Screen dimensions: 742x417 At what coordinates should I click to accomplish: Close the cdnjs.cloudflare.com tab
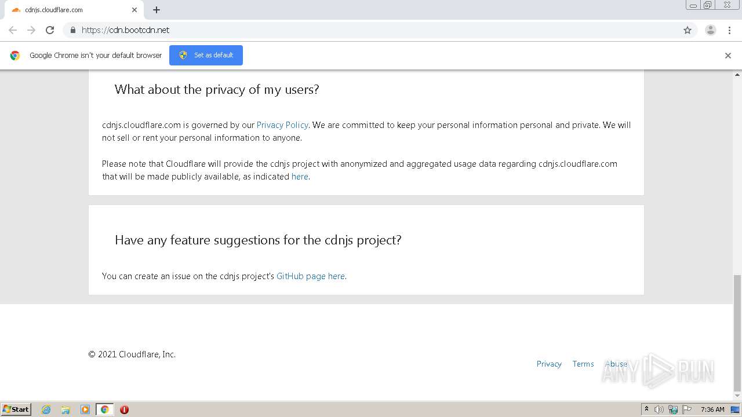coord(134,10)
